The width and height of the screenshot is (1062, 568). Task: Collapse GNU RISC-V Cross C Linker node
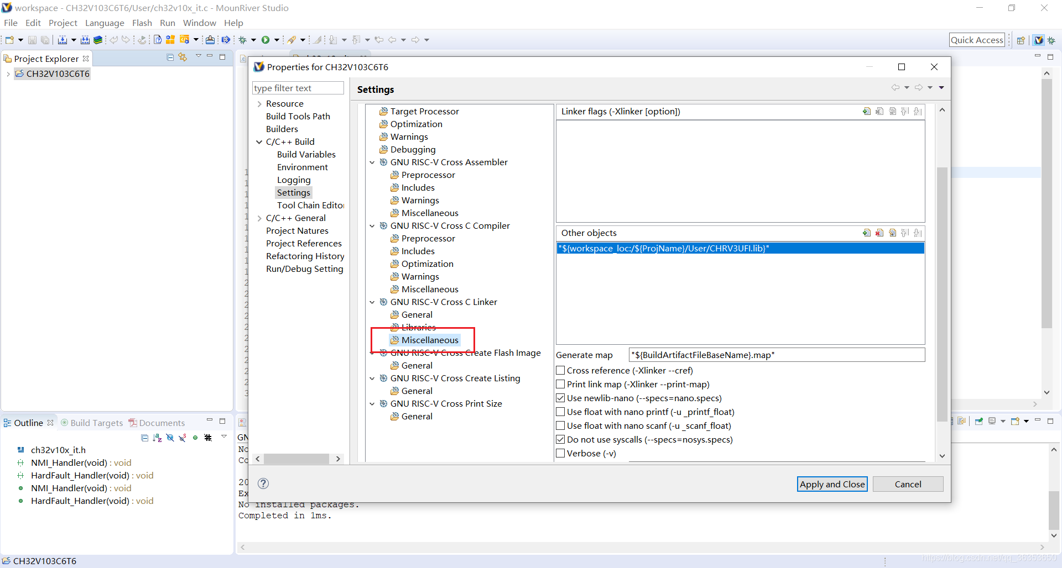372,302
